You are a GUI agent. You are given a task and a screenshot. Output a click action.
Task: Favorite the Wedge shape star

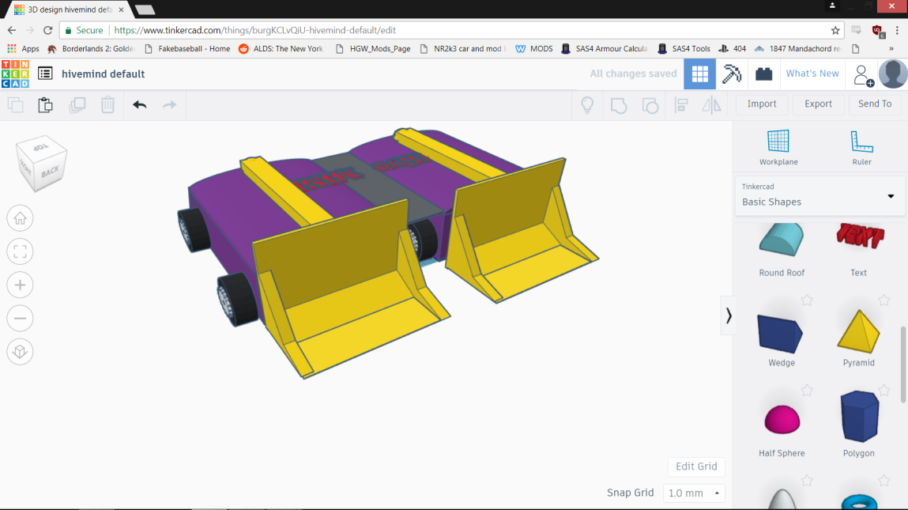coord(807,300)
